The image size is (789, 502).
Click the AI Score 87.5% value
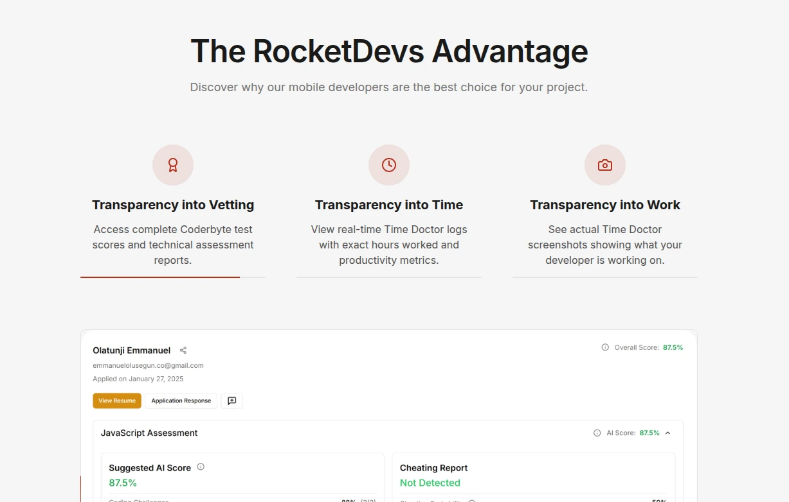[649, 433]
